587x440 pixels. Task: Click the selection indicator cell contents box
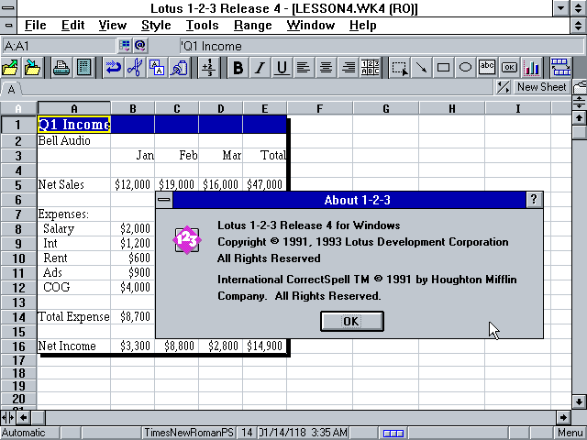(59, 46)
